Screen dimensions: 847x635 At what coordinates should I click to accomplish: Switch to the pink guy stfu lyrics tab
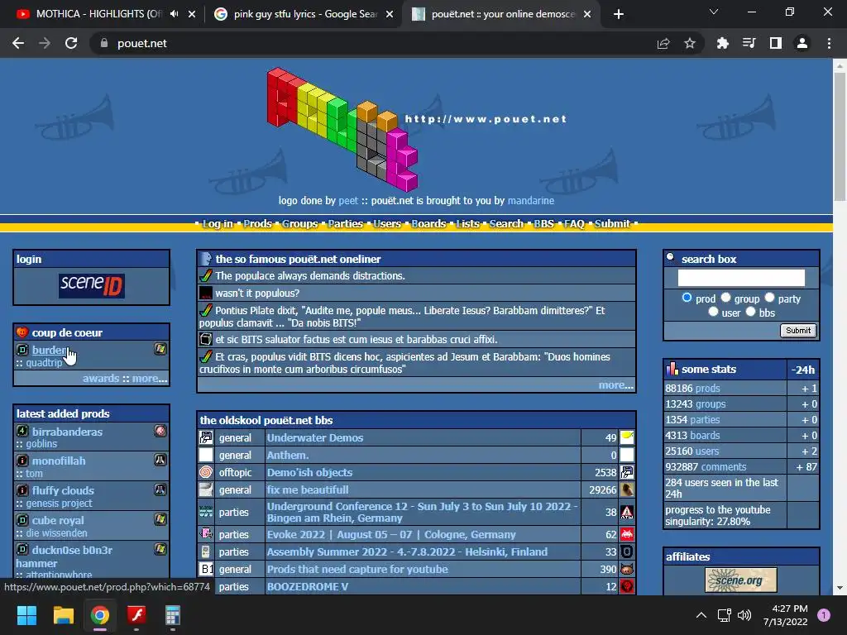[303, 14]
